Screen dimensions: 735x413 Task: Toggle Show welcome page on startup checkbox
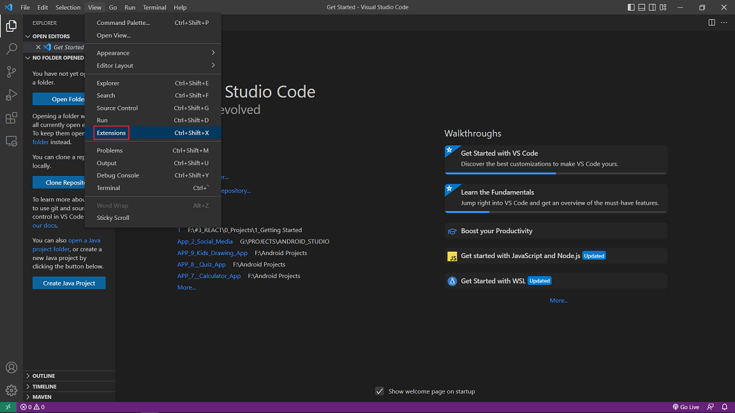click(379, 391)
